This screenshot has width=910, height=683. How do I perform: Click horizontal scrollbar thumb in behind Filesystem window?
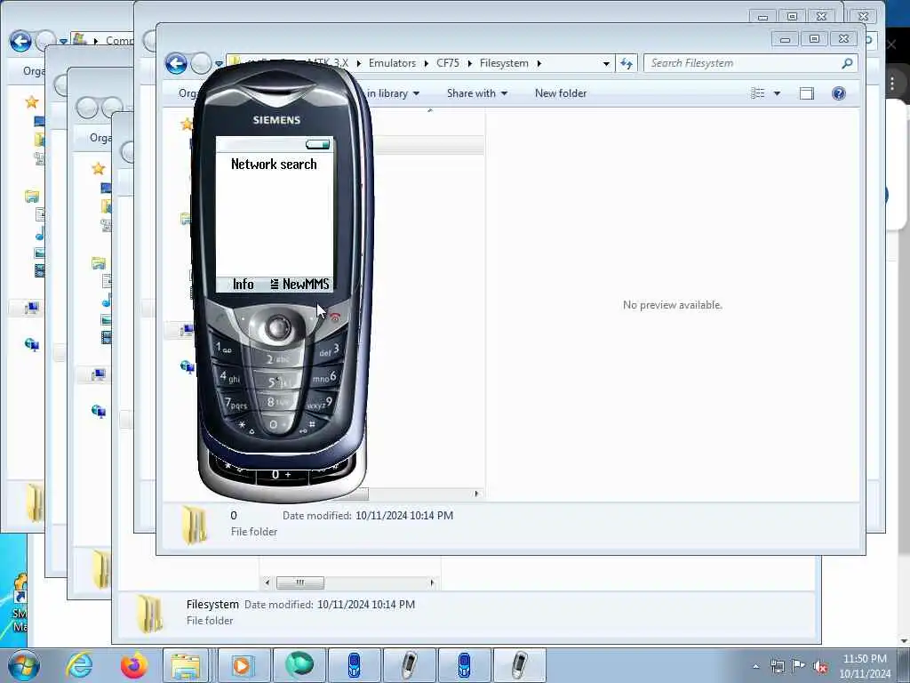(x=300, y=582)
